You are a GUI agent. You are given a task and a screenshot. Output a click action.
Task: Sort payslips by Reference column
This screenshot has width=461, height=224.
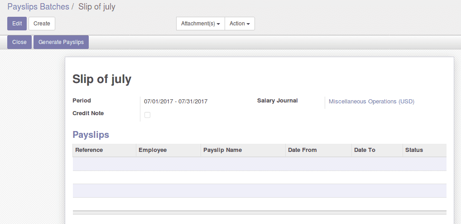pos(104,150)
